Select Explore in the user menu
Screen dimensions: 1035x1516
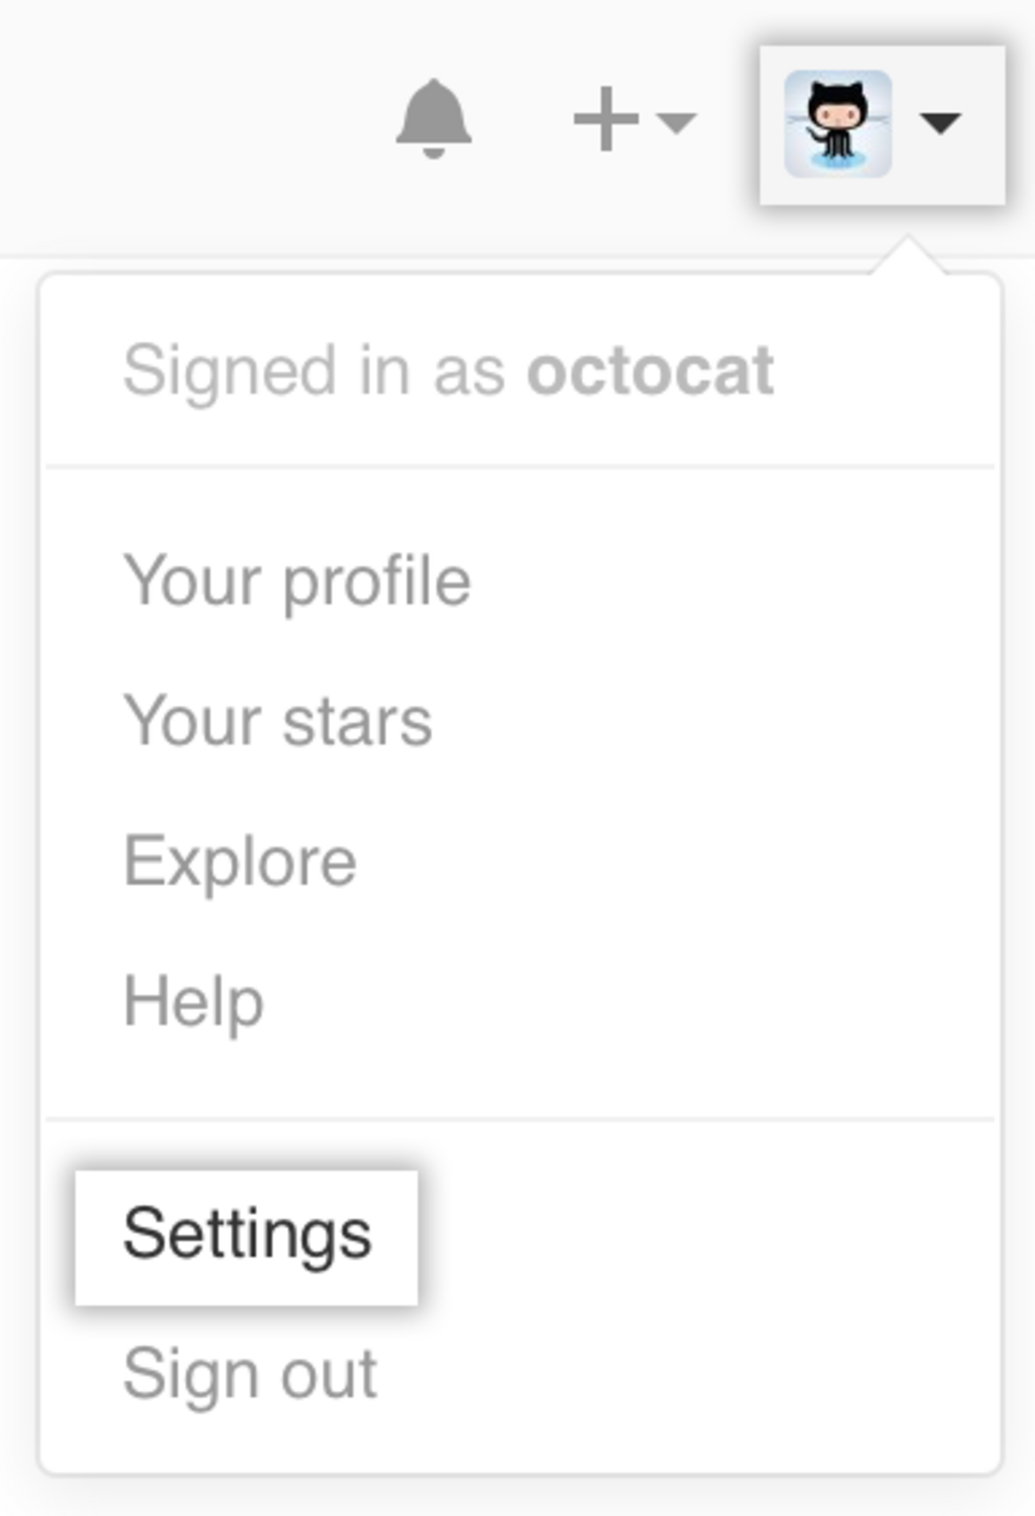240,862
